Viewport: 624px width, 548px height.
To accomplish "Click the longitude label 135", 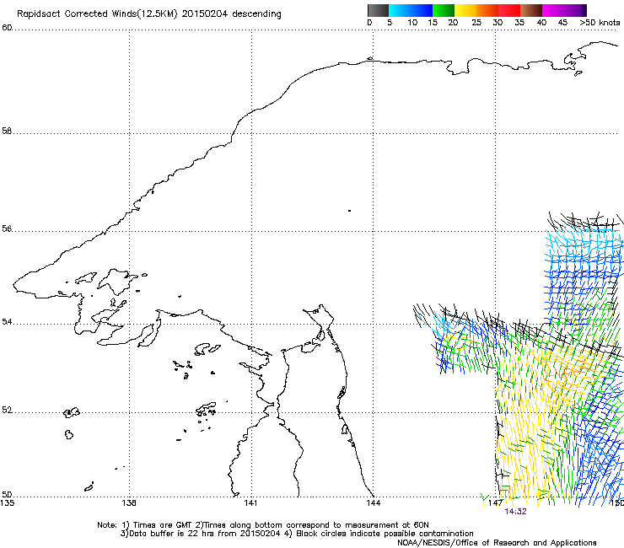I will pyautogui.click(x=7, y=502).
